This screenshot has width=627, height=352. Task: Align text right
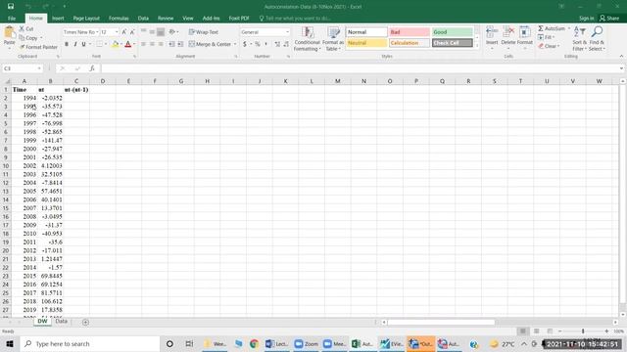coord(161,44)
